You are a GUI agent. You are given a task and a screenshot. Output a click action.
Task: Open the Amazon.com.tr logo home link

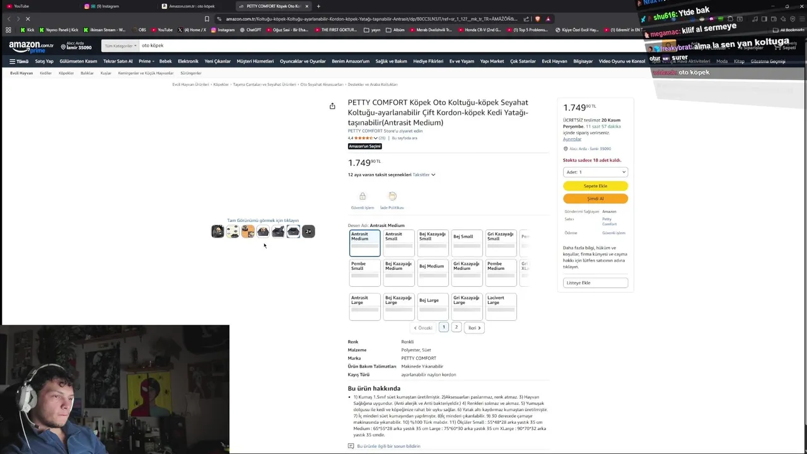tap(31, 47)
